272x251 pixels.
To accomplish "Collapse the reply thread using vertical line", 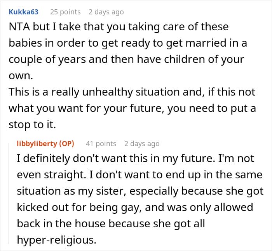I will 9,193.
